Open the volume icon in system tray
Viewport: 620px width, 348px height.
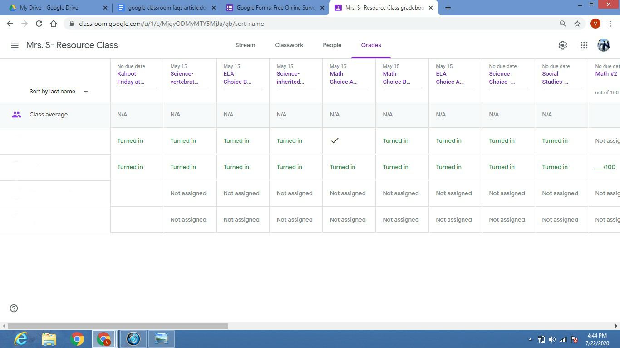click(552, 339)
